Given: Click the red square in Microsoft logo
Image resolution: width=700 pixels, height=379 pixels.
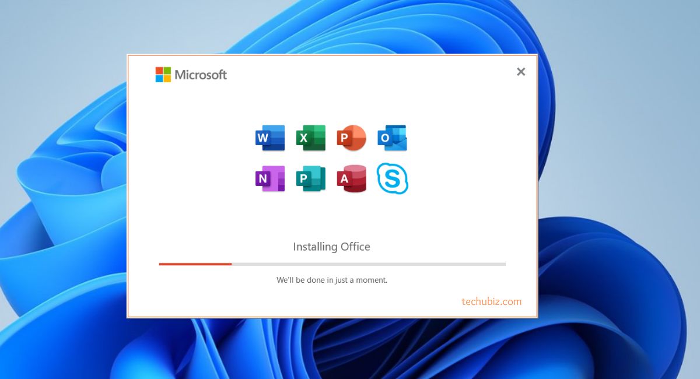Looking at the screenshot, I should [x=159, y=71].
